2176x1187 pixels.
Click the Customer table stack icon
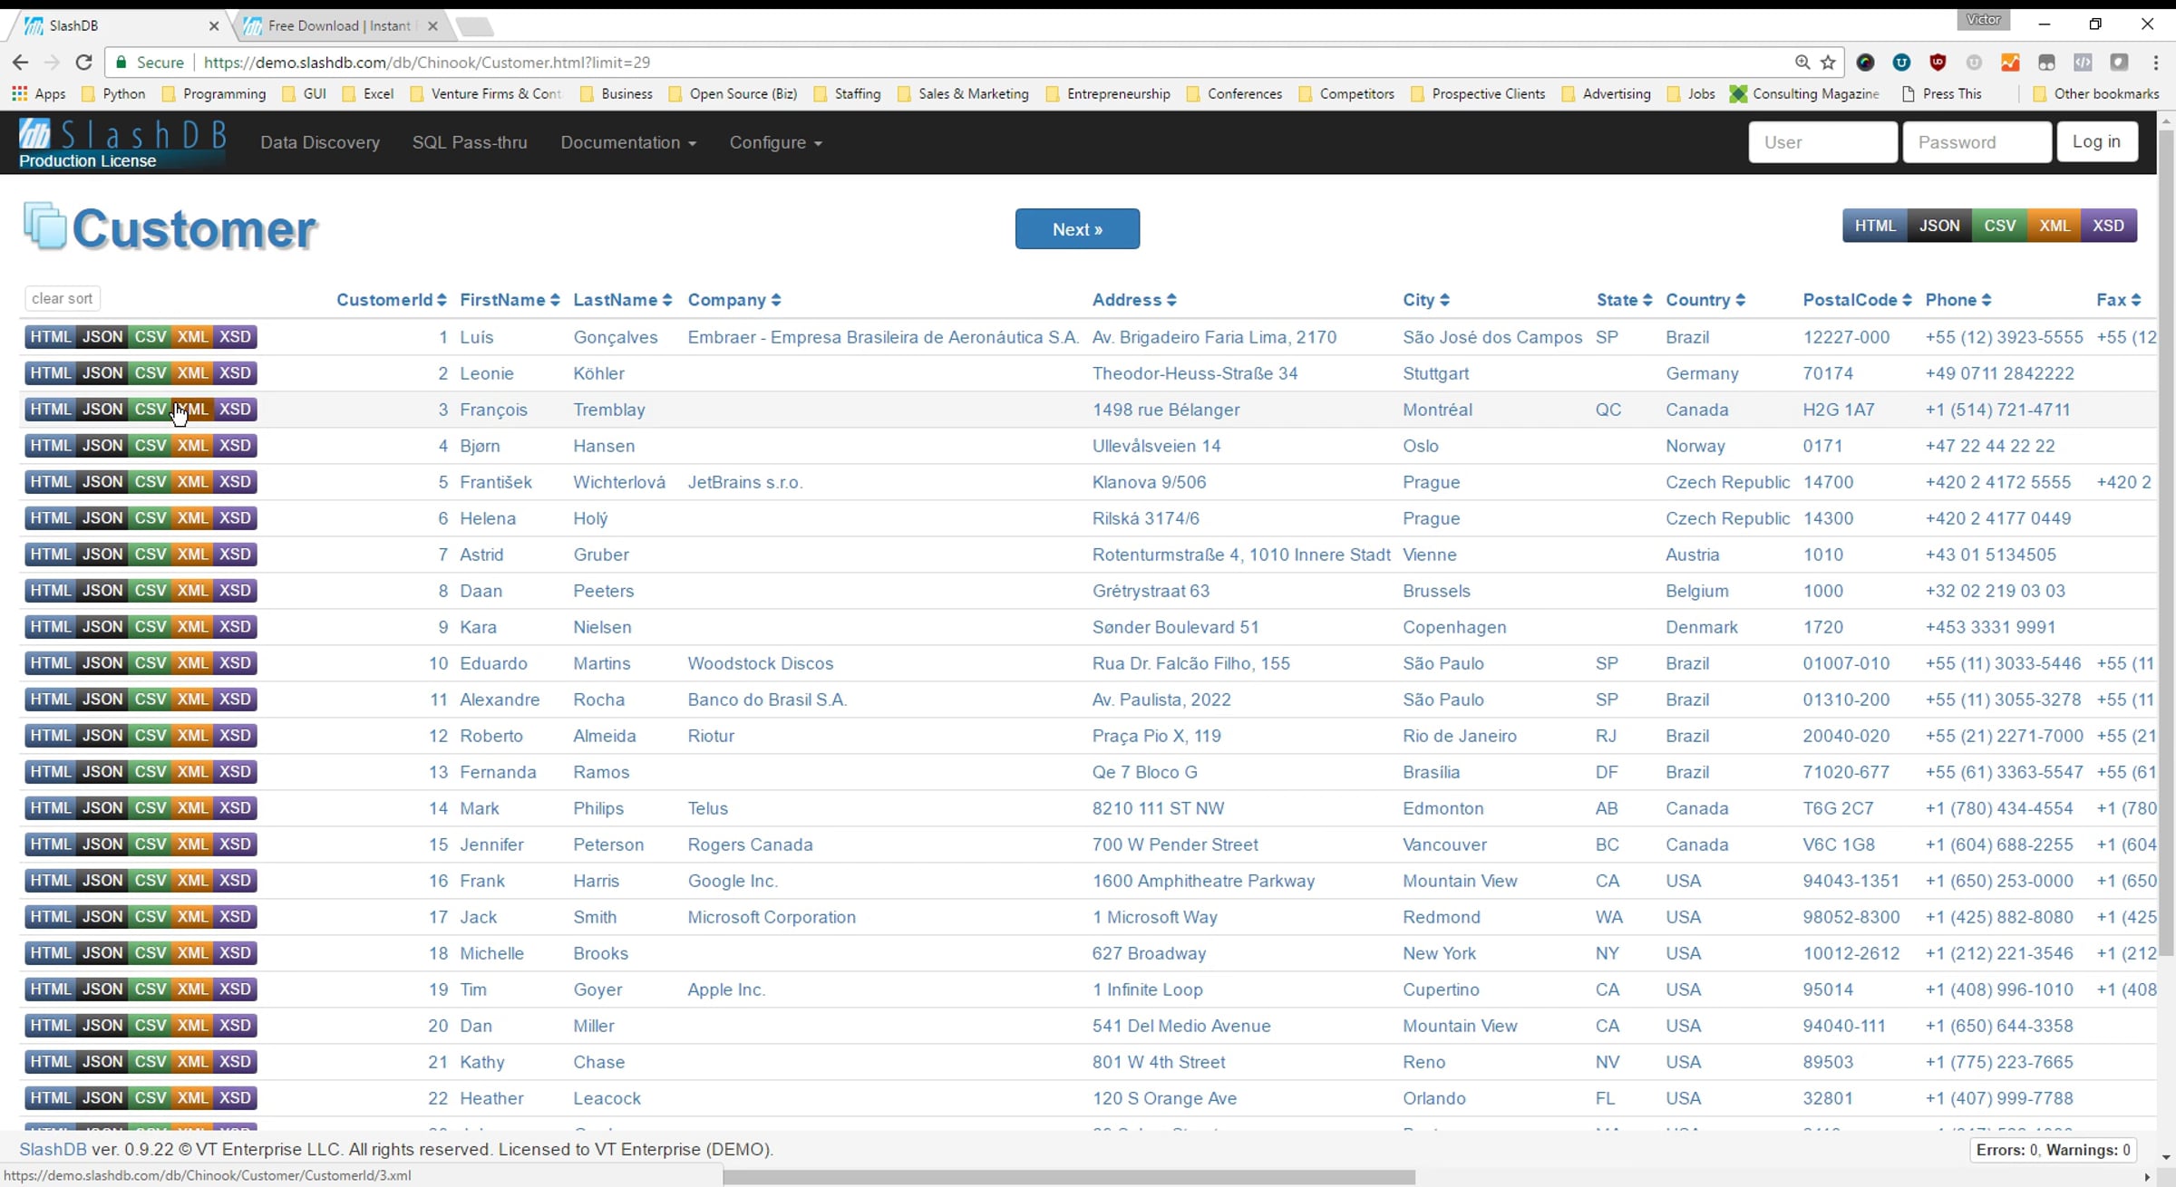(44, 226)
